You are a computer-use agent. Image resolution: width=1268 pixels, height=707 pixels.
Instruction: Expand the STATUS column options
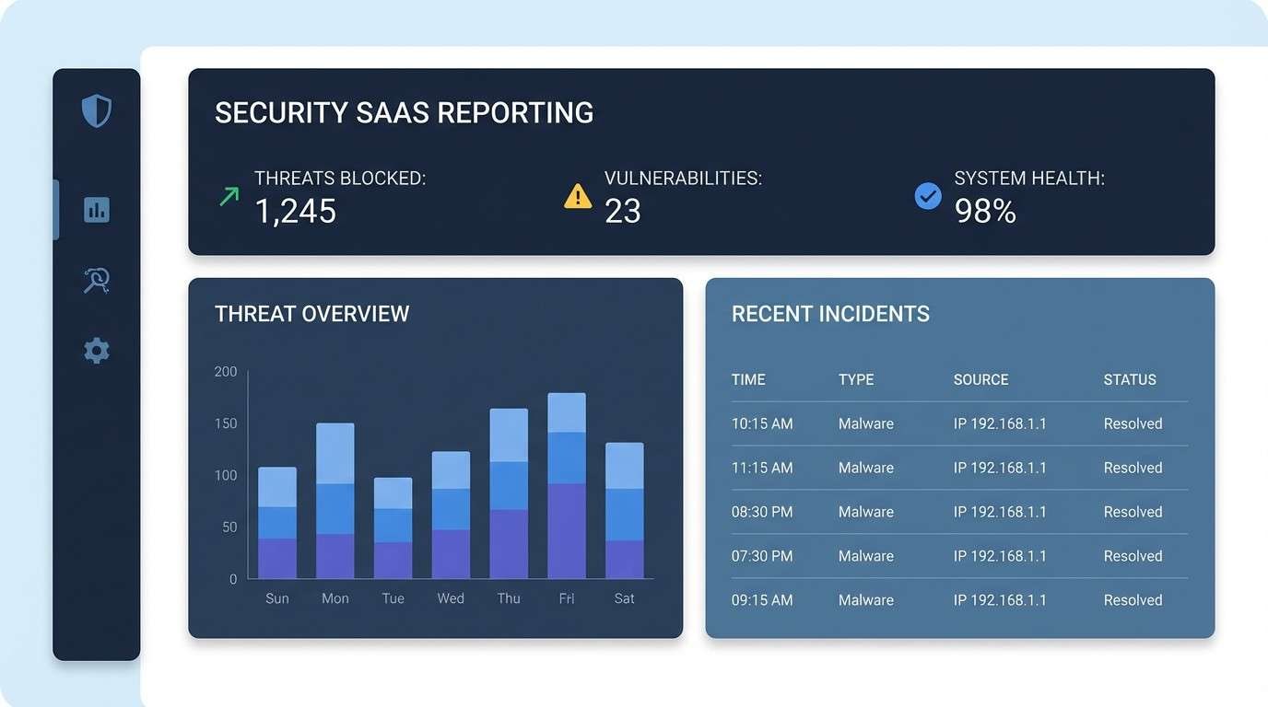1130,379
